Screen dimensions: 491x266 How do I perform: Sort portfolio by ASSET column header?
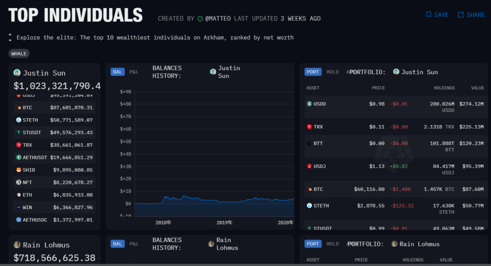coord(313,88)
